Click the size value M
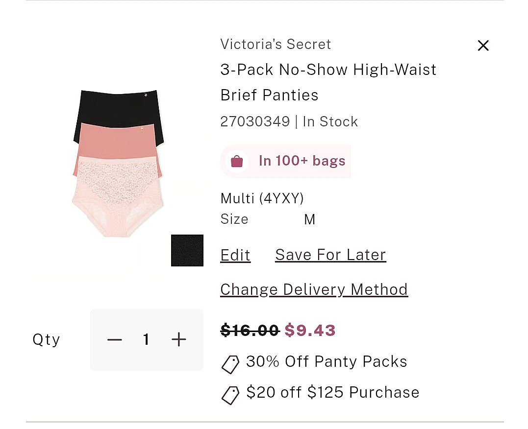Image resolution: width=528 pixels, height=429 pixels. point(309,219)
